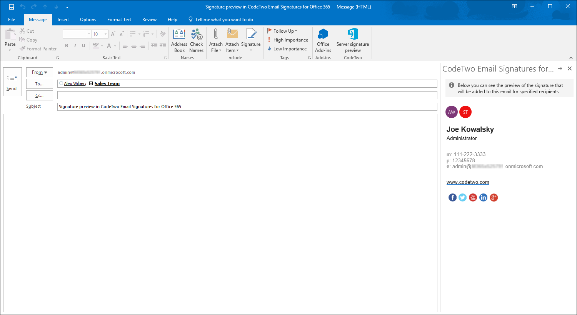Click the Redo arrow in quick access toolbar
This screenshot has width=577, height=315.
(x=34, y=7)
